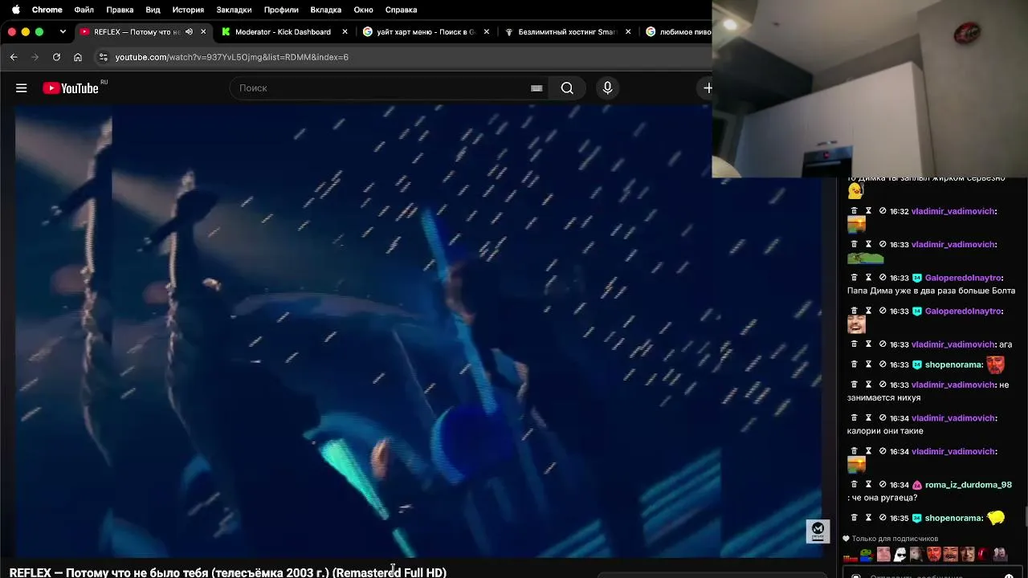Open the Закладки menu
This screenshot has height=578, width=1028.
(x=234, y=10)
